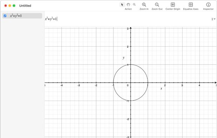Screen dimensions: 217x138
Task: Open the sigma symbols dropdown
Action: pyautogui.click(x=213, y=19)
